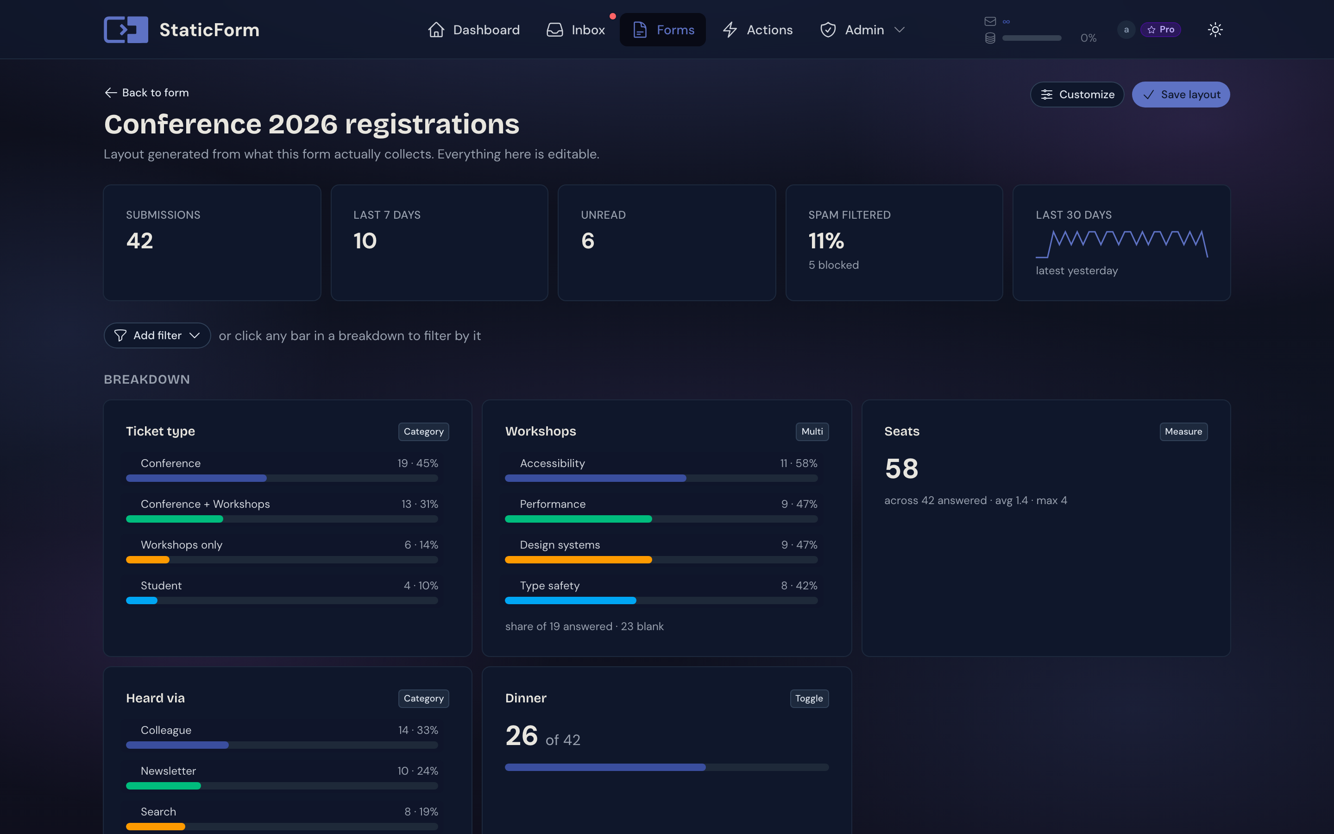Open the Admin nav item
This screenshot has width=1334, height=834.
point(862,30)
